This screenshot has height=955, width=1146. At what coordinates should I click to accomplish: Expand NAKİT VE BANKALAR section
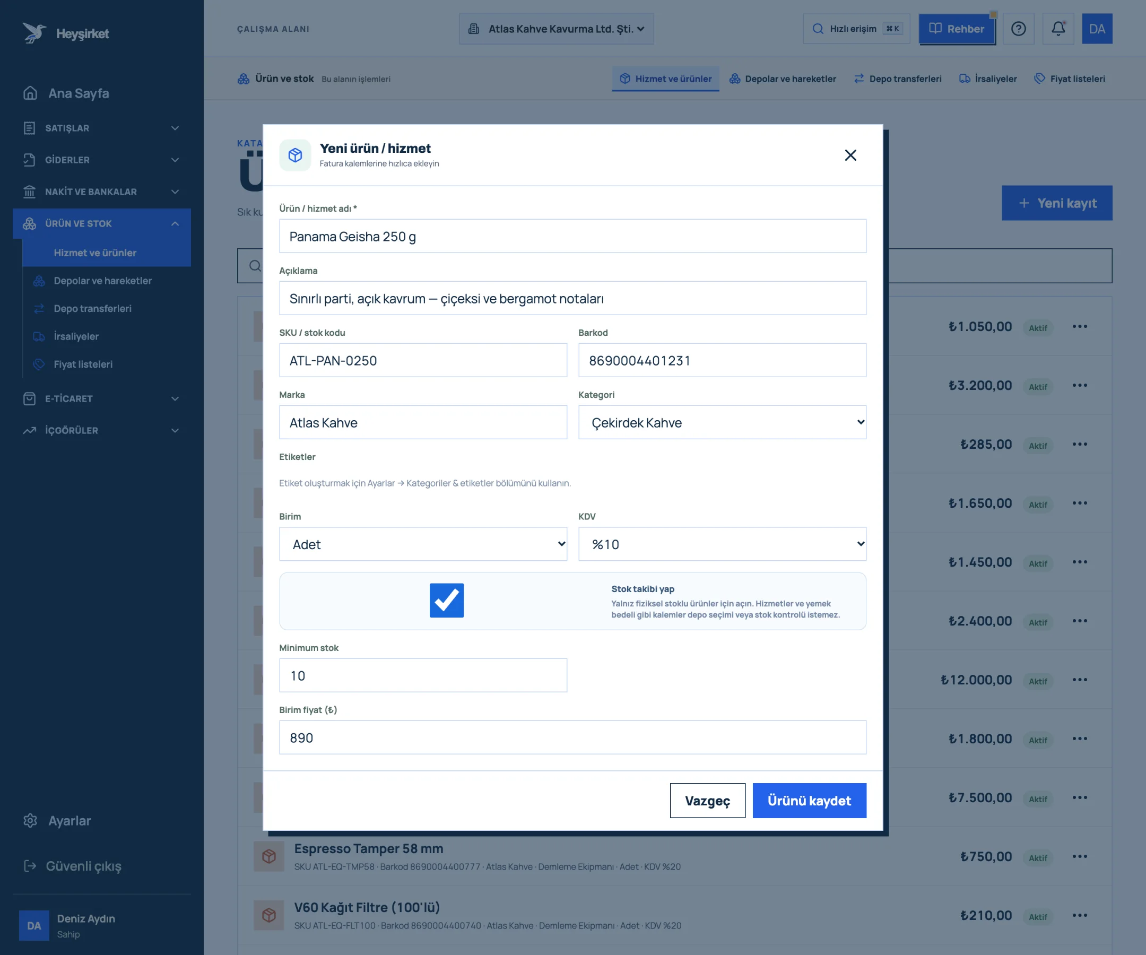(101, 192)
